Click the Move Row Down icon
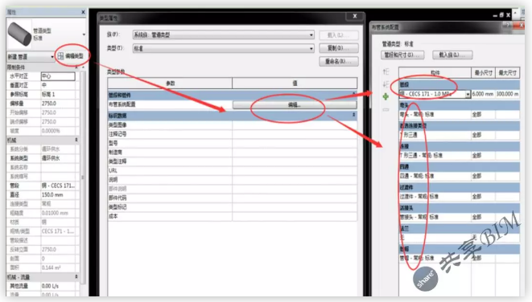This screenshot has height=302, width=532. click(386, 84)
